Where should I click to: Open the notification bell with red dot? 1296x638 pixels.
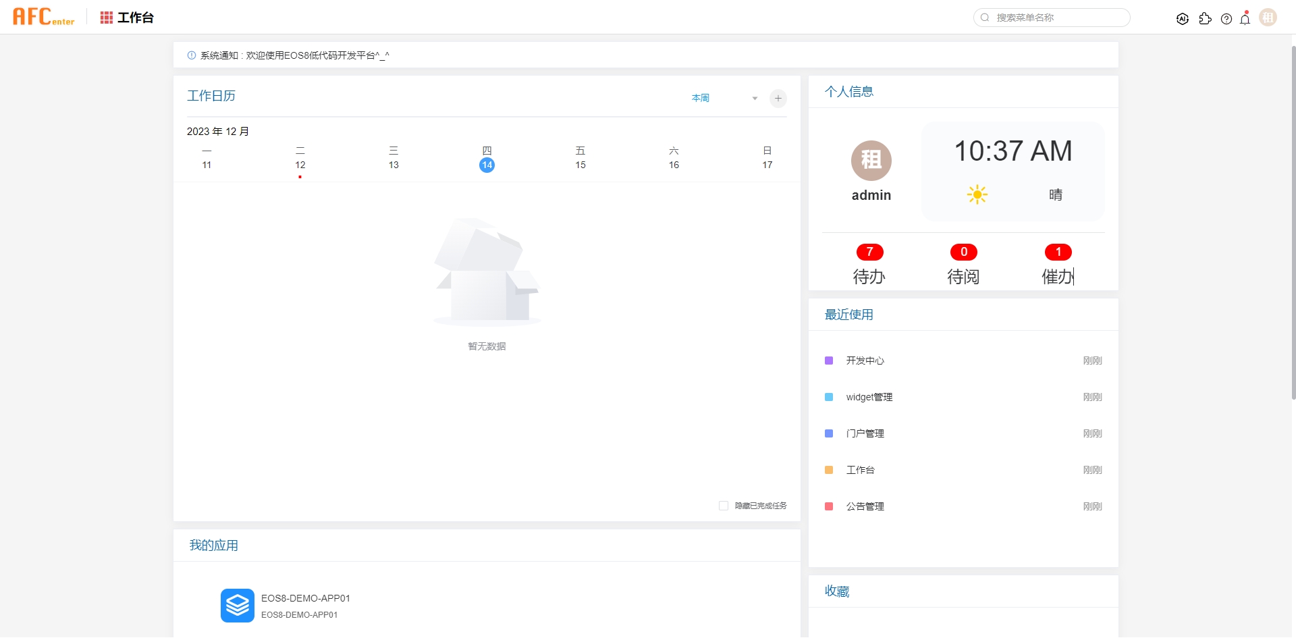point(1245,19)
